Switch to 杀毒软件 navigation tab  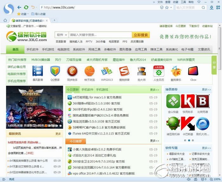tap(110, 49)
